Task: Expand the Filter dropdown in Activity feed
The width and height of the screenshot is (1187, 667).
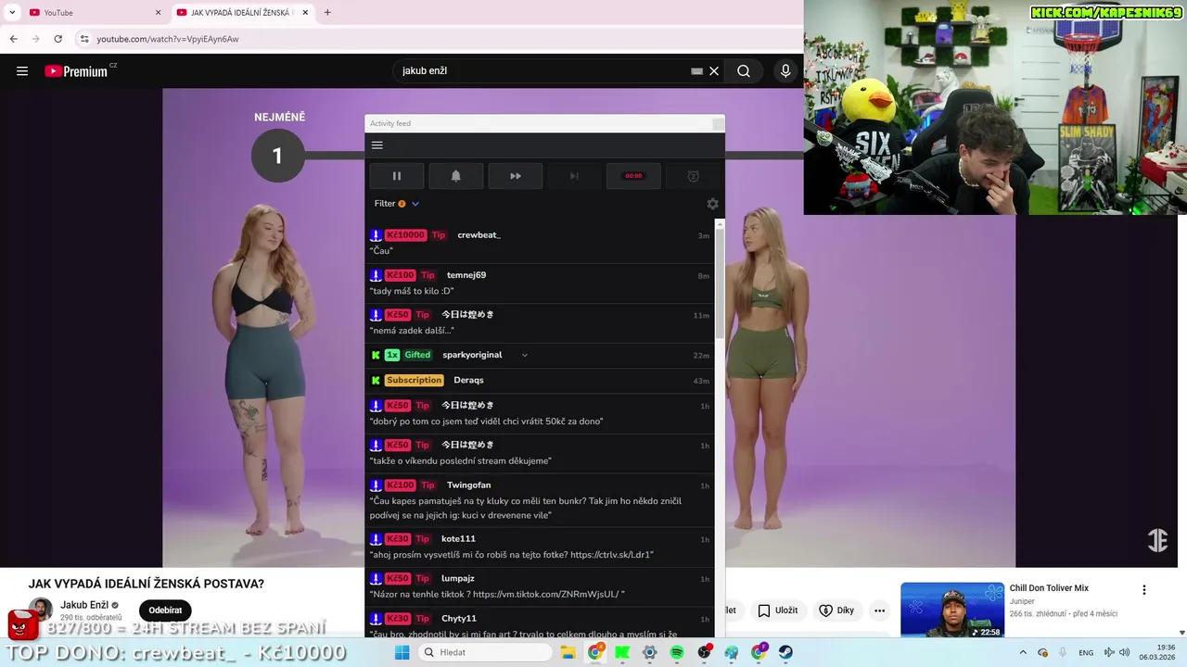Action: click(x=397, y=204)
